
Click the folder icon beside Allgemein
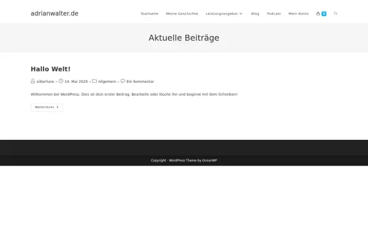tap(94, 81)
